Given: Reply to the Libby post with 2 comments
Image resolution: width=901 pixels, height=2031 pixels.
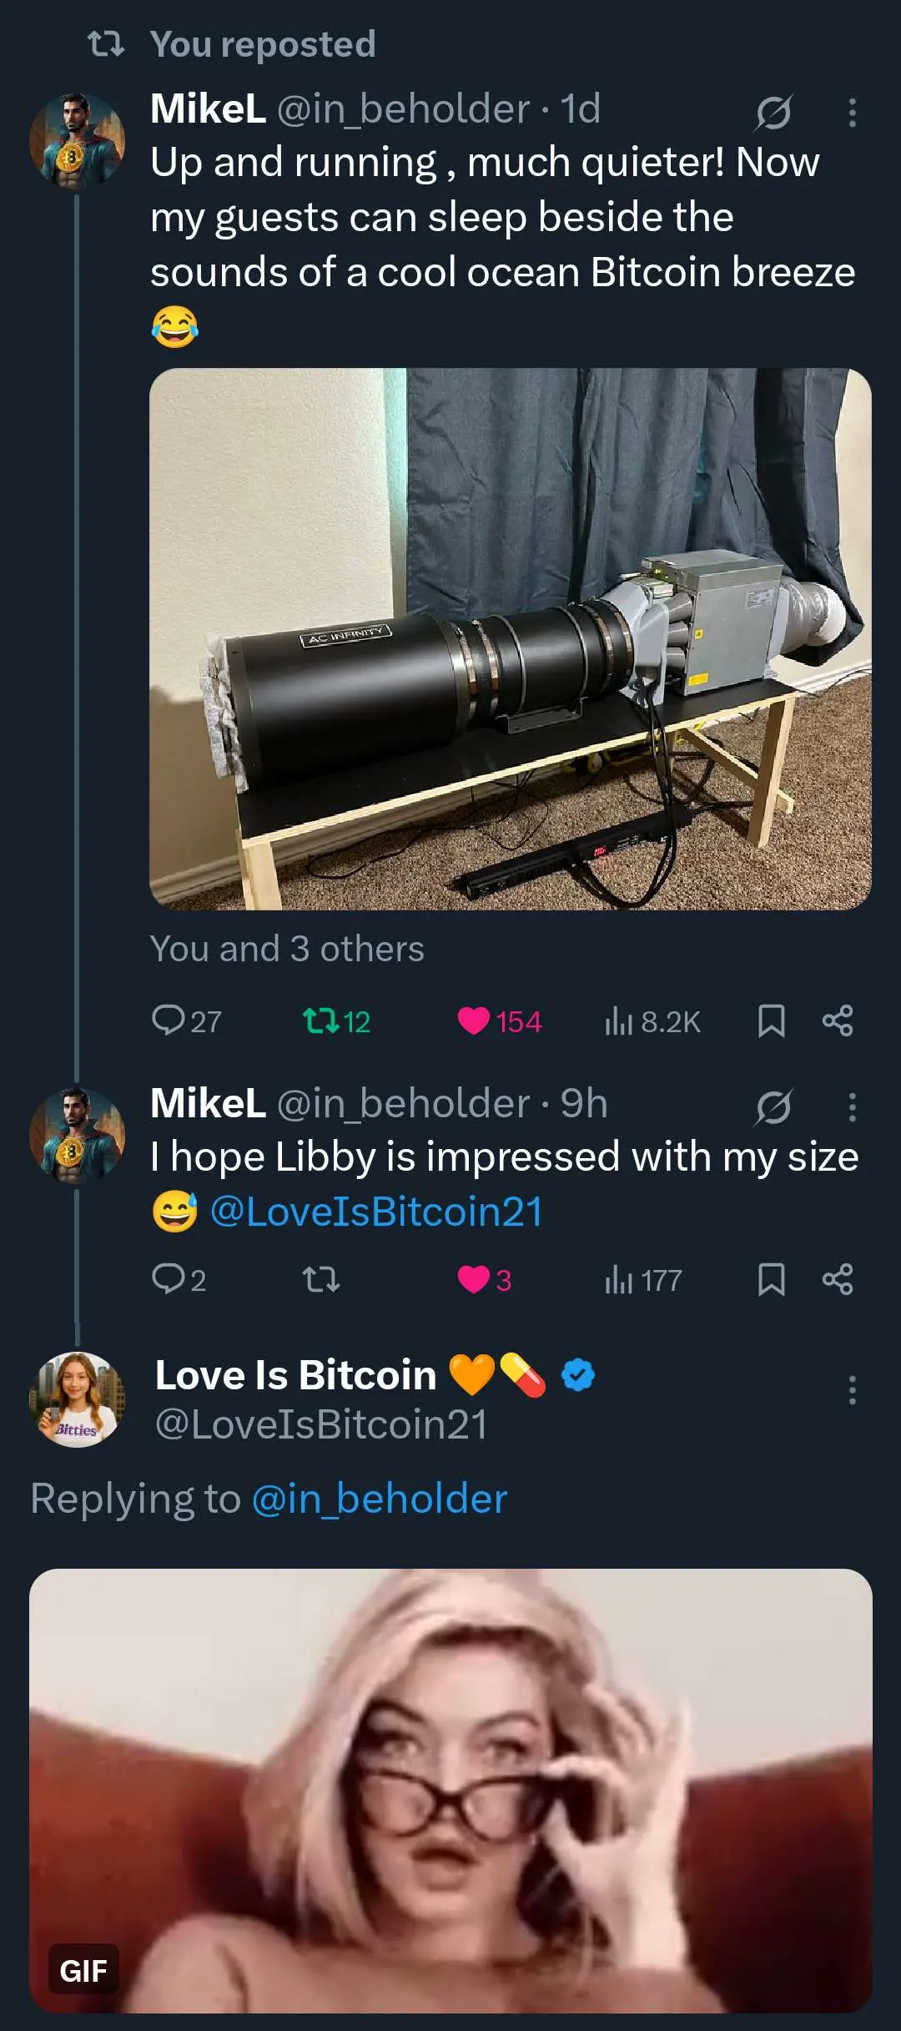Looking at the screenshot, I should click(179, 1279).
